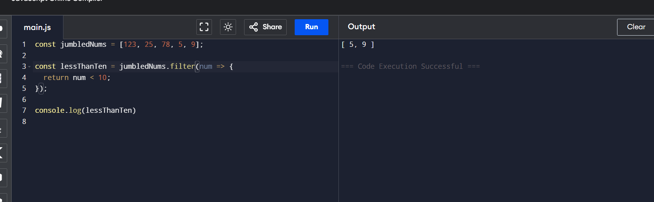Click the Share button
Viewport: 654px width, 202px height.
pos(265,27)
